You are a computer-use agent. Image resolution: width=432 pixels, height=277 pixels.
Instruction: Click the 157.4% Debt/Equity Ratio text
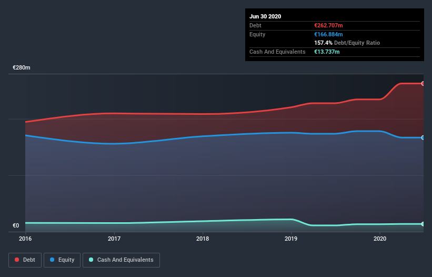click(347, 43)
